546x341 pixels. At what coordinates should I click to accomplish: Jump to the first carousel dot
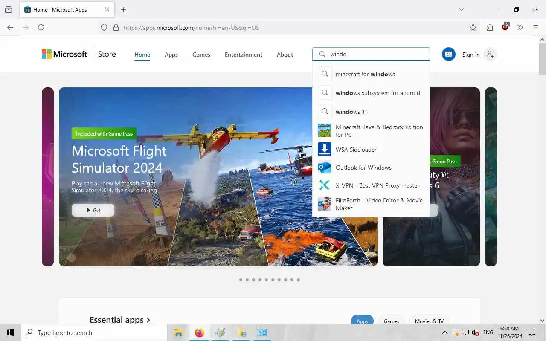[x=241, y=280]
